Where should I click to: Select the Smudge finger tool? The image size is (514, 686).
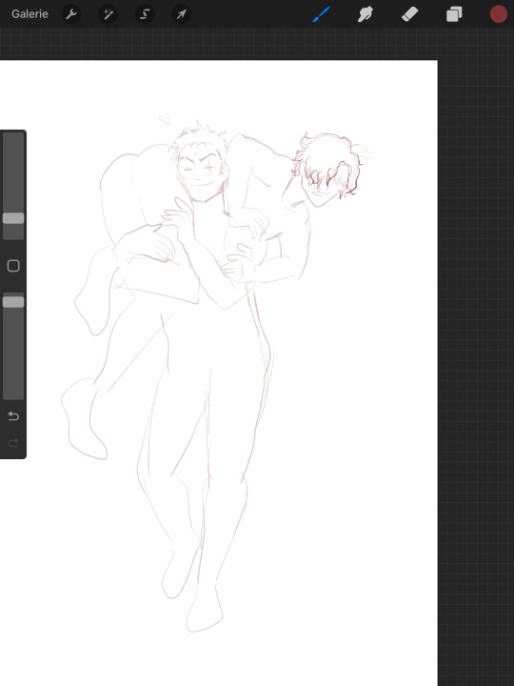pos(366,14)
